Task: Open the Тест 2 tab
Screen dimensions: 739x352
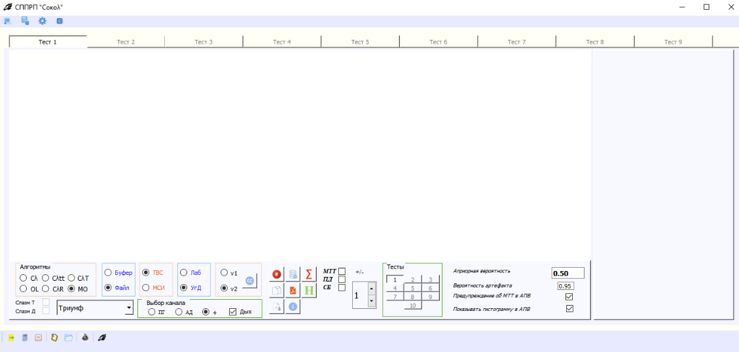Action: (x=126, y=42)
